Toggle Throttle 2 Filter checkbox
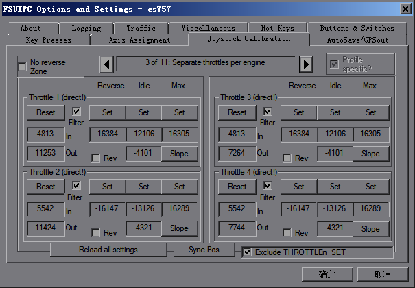 76,185
